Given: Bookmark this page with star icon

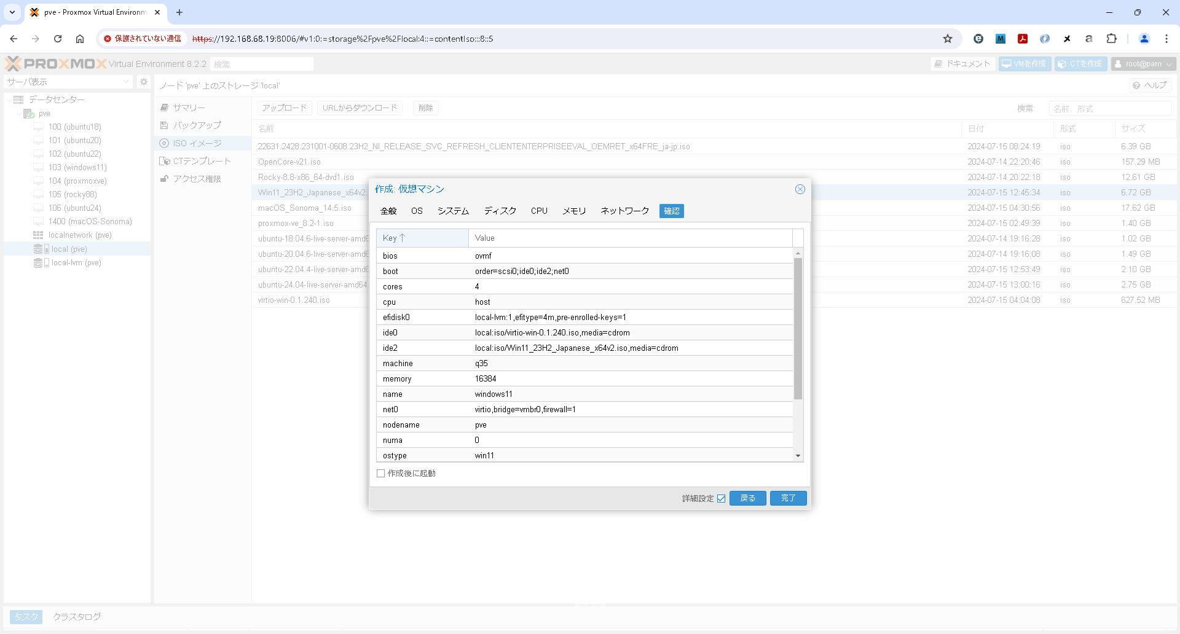Looking at the screenshot, I should tap(948, 39).
